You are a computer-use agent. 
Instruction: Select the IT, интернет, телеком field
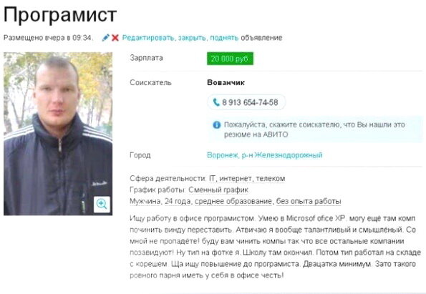[247, 178]
